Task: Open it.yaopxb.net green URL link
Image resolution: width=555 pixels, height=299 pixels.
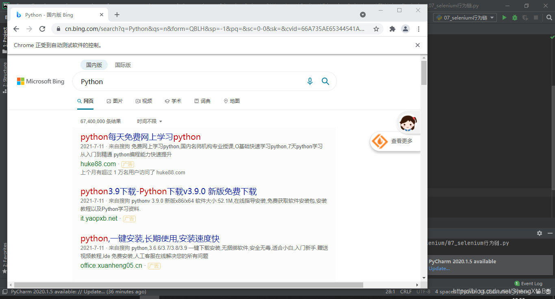Action: [x=99, y=218]
